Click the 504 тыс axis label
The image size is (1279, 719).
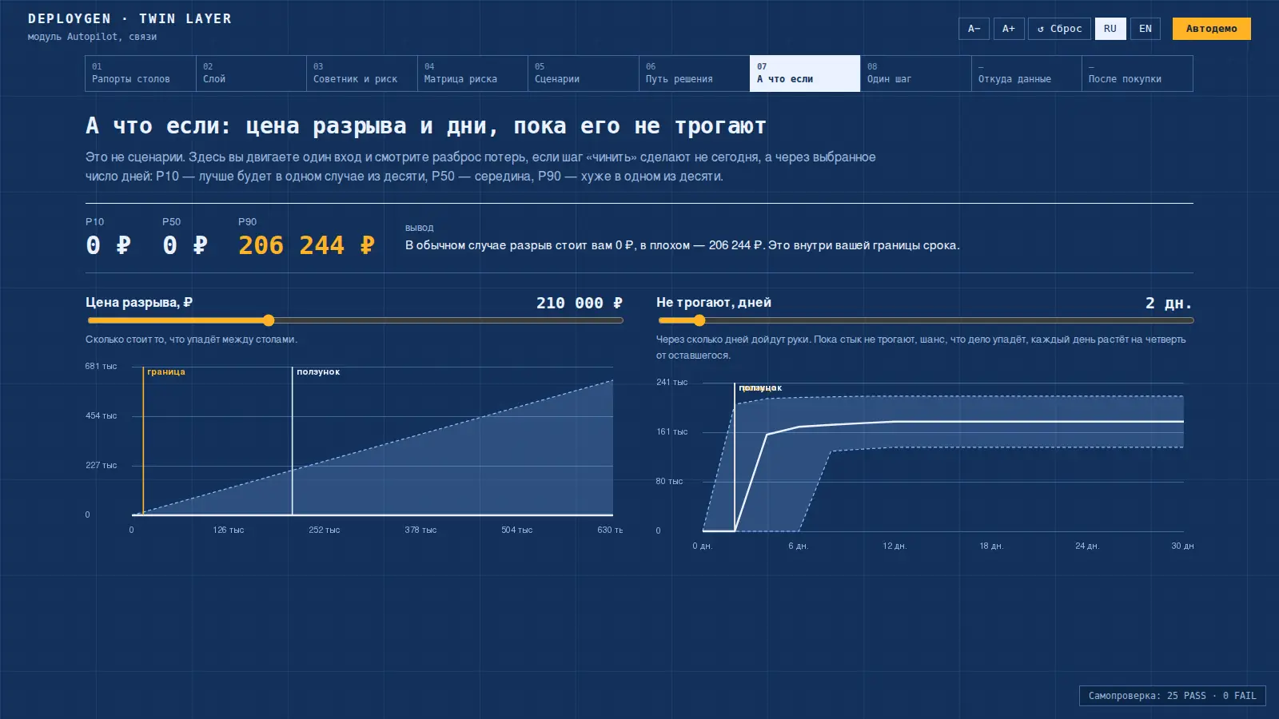517,530
